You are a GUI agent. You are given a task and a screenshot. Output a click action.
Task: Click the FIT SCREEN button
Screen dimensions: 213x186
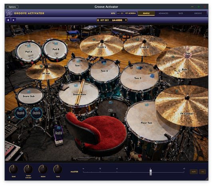(x=130, y=13)
